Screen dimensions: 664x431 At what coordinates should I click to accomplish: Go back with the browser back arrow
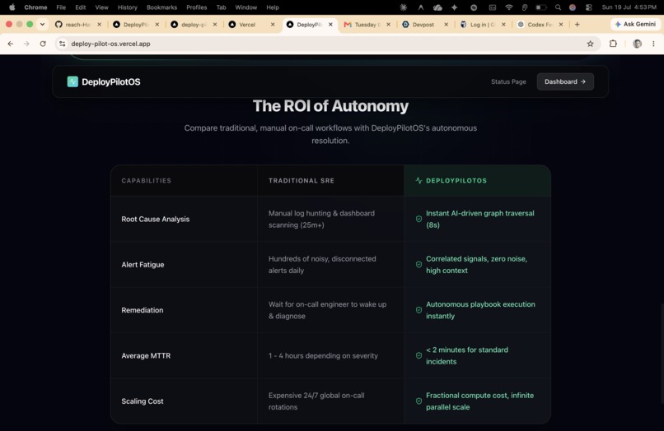tap(11, 44)
